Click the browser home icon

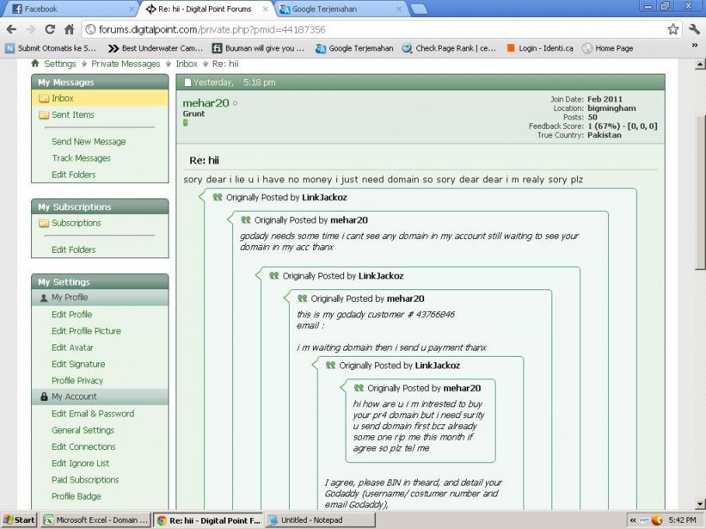click(x=69, y=29)
